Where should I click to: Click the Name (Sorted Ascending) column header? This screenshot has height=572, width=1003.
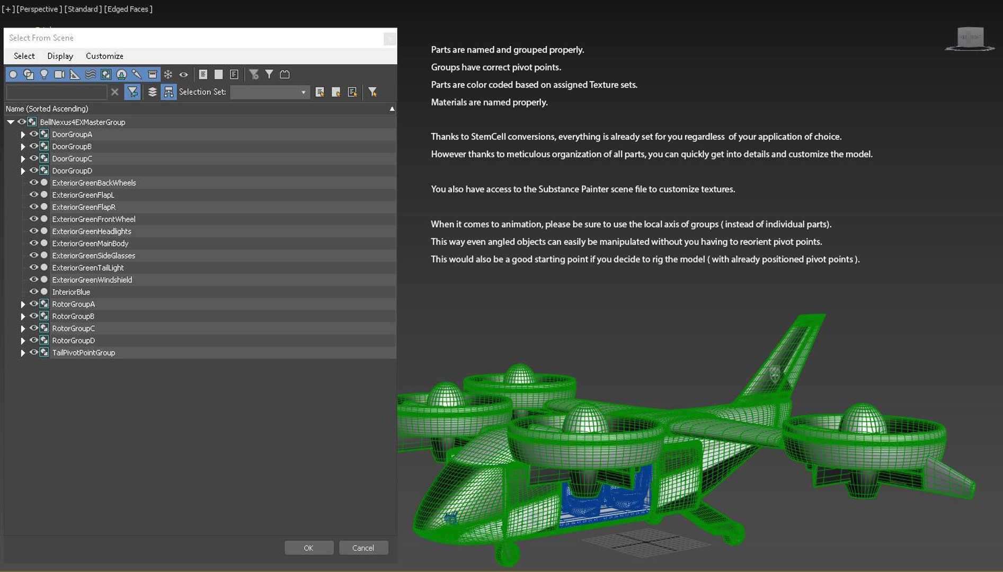(200, 109)
